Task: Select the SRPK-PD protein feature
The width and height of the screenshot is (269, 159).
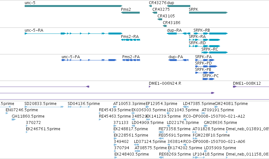Action: click(206, 66)
